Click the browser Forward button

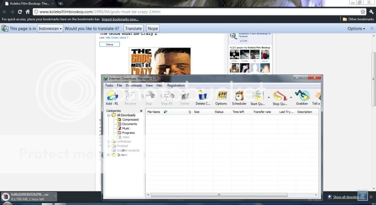(x=12, y=12)
